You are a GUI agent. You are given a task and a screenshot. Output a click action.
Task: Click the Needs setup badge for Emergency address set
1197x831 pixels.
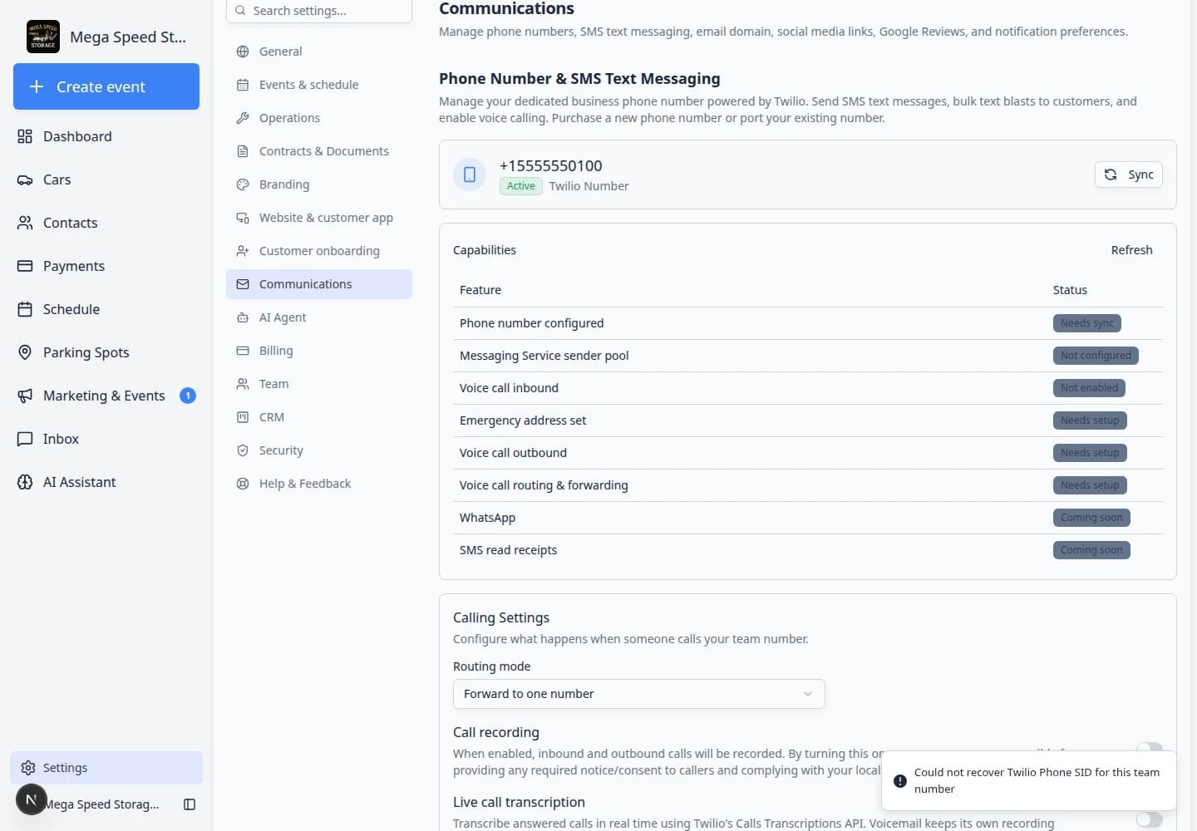tap(1090, 420)
